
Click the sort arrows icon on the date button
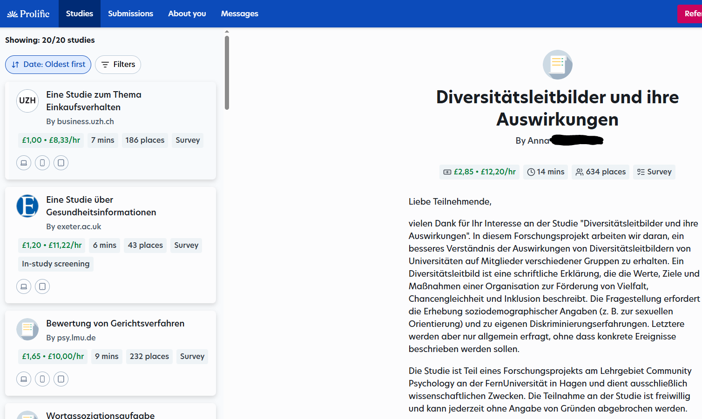pos(15,65)
